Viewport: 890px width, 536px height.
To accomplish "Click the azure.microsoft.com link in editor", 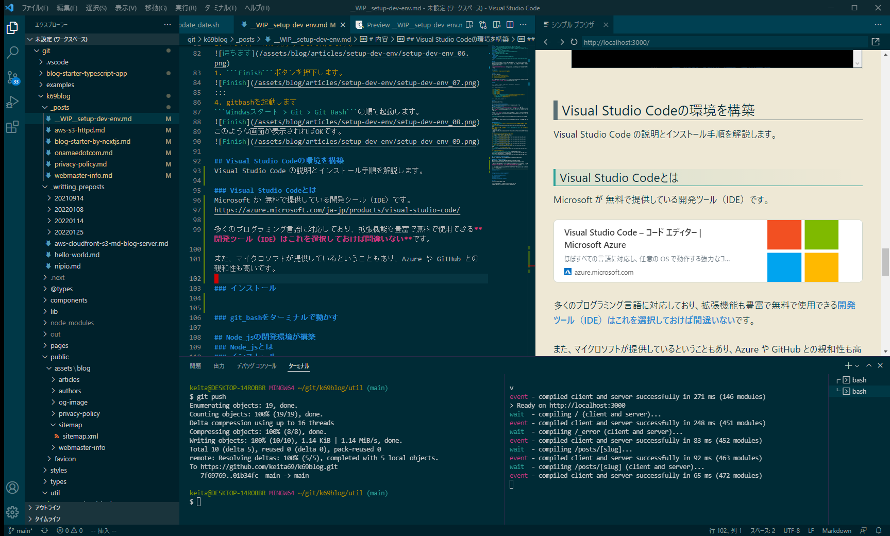I will [337, 210].
